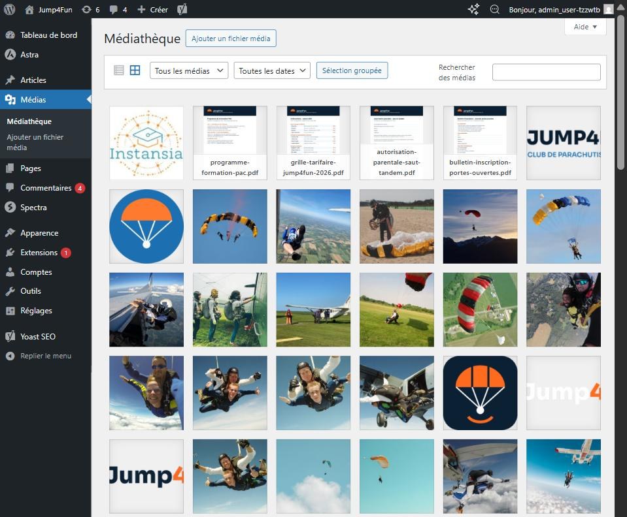Click the user avatar icon
The height and width of the screenshot is (517, 627).
(608, 9)
